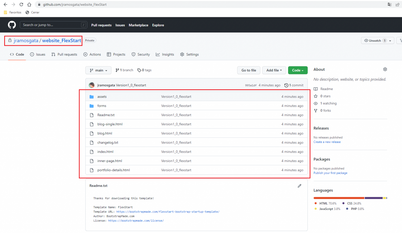Click the 1 watching link
Screen dimensions: 402x233
325,103
